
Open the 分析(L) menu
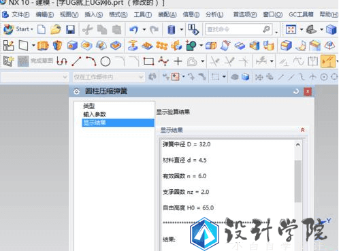214,15
